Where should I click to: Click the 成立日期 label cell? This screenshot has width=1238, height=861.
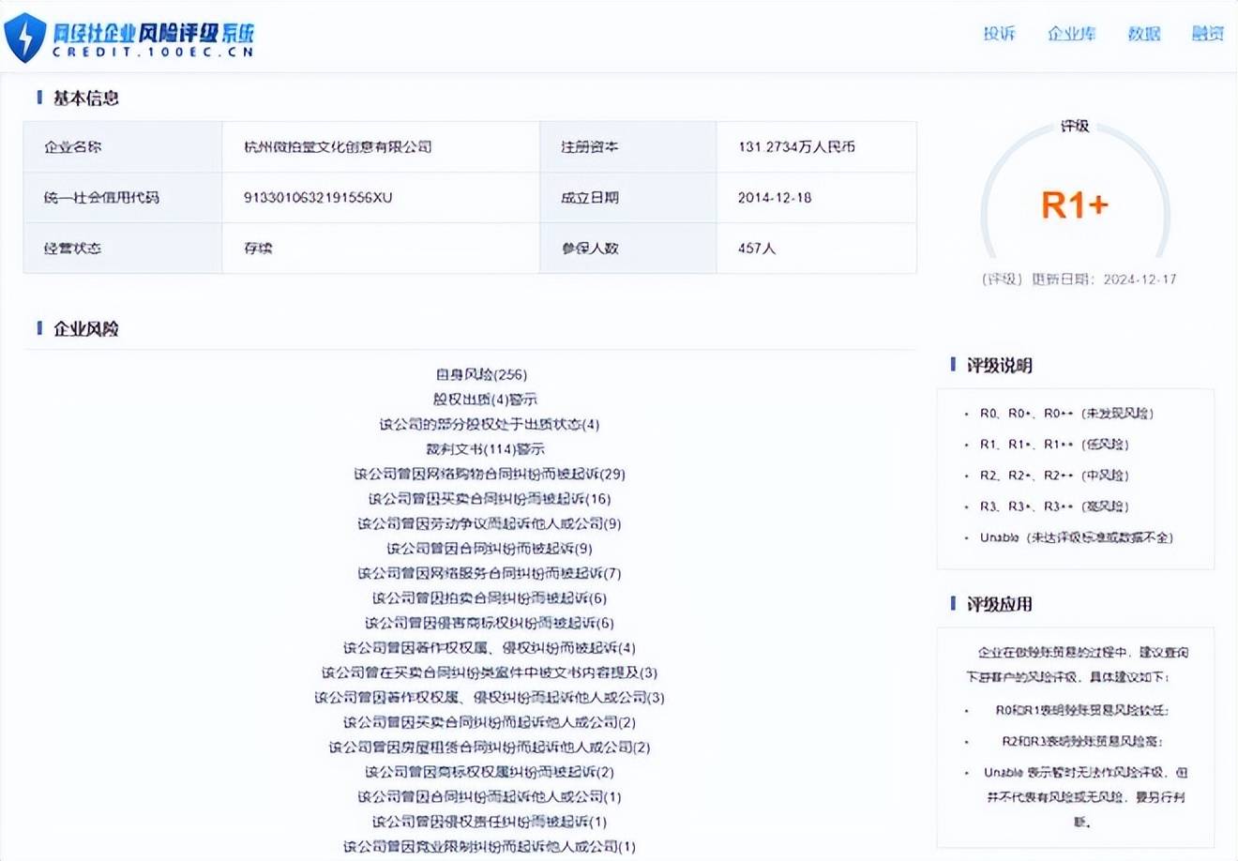(628, 198)
